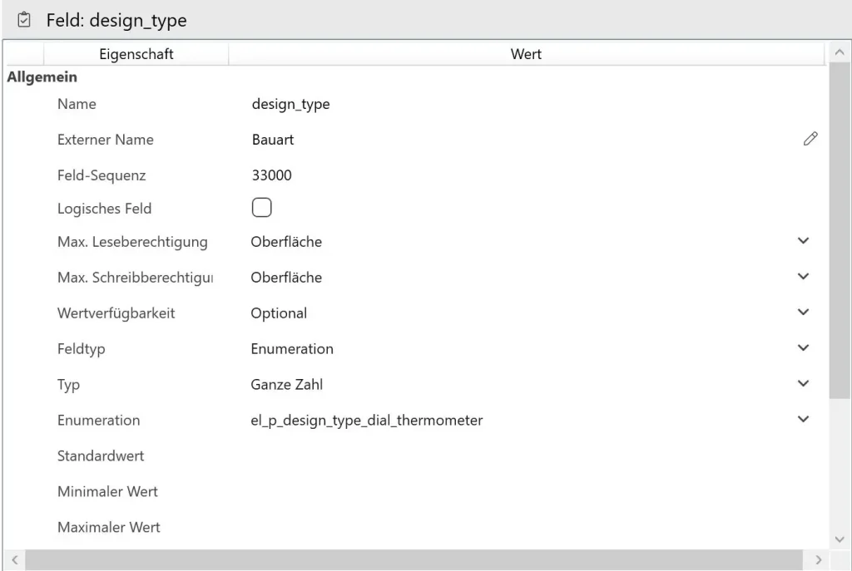This screenshot has width=852, height=571.
Task: Expand the Max. Schreibberechtigung dropdown
Action: pyautogui.click(x=803, y=277)
